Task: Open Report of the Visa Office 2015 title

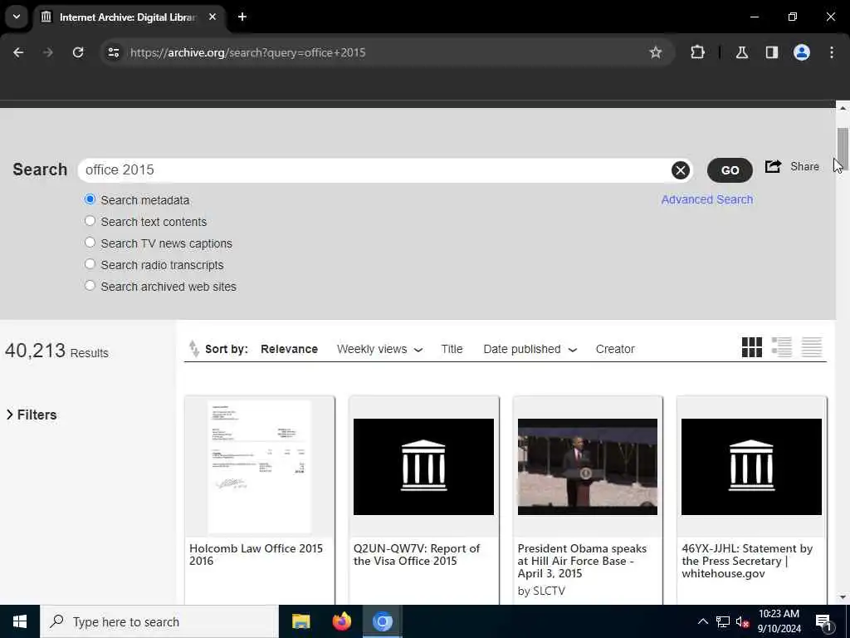Action: tap(417, 554)
